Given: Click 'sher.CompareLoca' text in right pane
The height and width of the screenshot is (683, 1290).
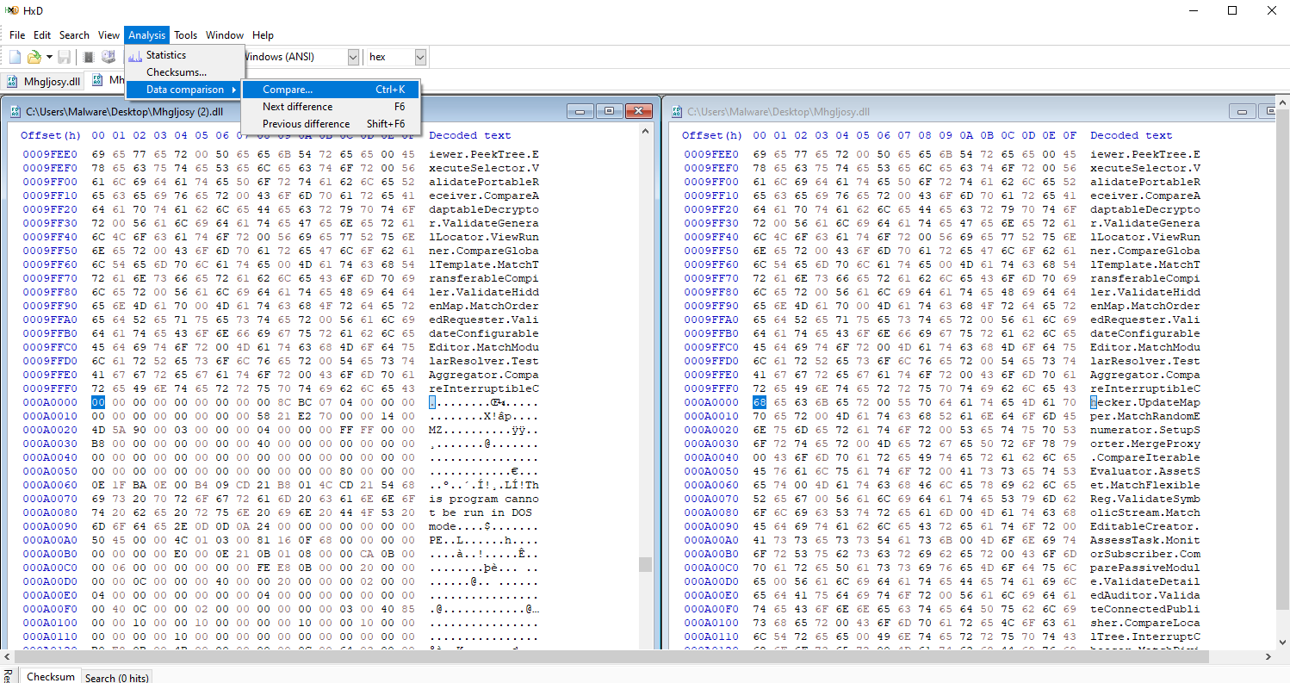Looking at the screenshot, I should (1145, 623).
